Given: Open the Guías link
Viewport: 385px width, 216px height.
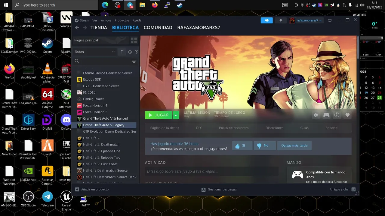Looking at the screenshot, I should pos(304,128).
